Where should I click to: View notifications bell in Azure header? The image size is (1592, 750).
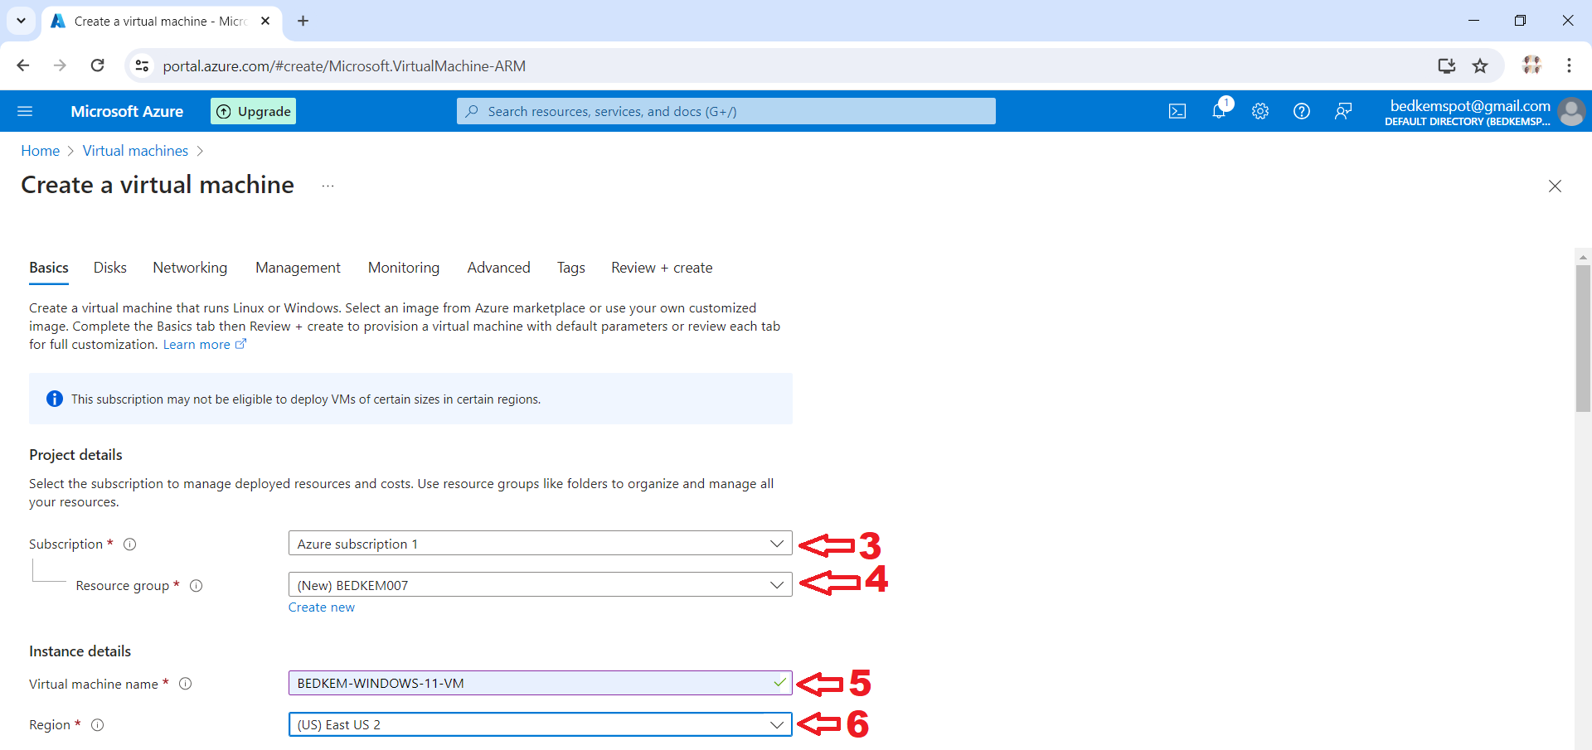[x=1219, y=111]
